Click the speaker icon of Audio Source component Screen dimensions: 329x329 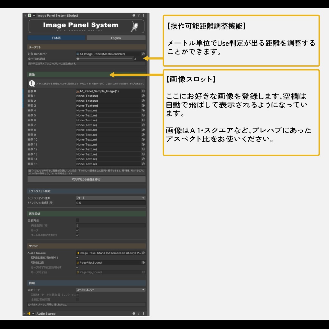(x=29, y=313)
